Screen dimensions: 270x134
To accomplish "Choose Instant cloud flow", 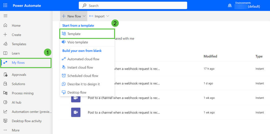I will tap(87, 67).
